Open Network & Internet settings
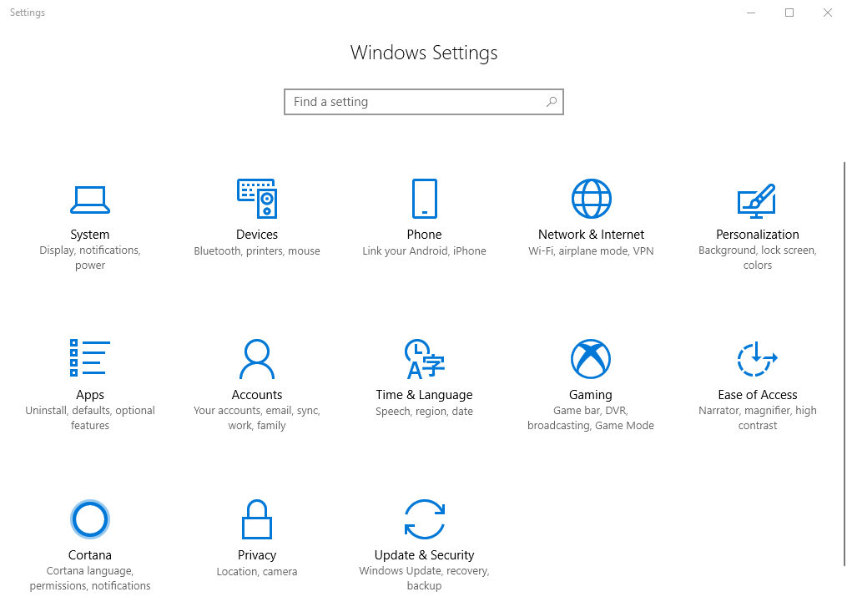This screenshot has width=847, height=607. (x=591, y=215)
